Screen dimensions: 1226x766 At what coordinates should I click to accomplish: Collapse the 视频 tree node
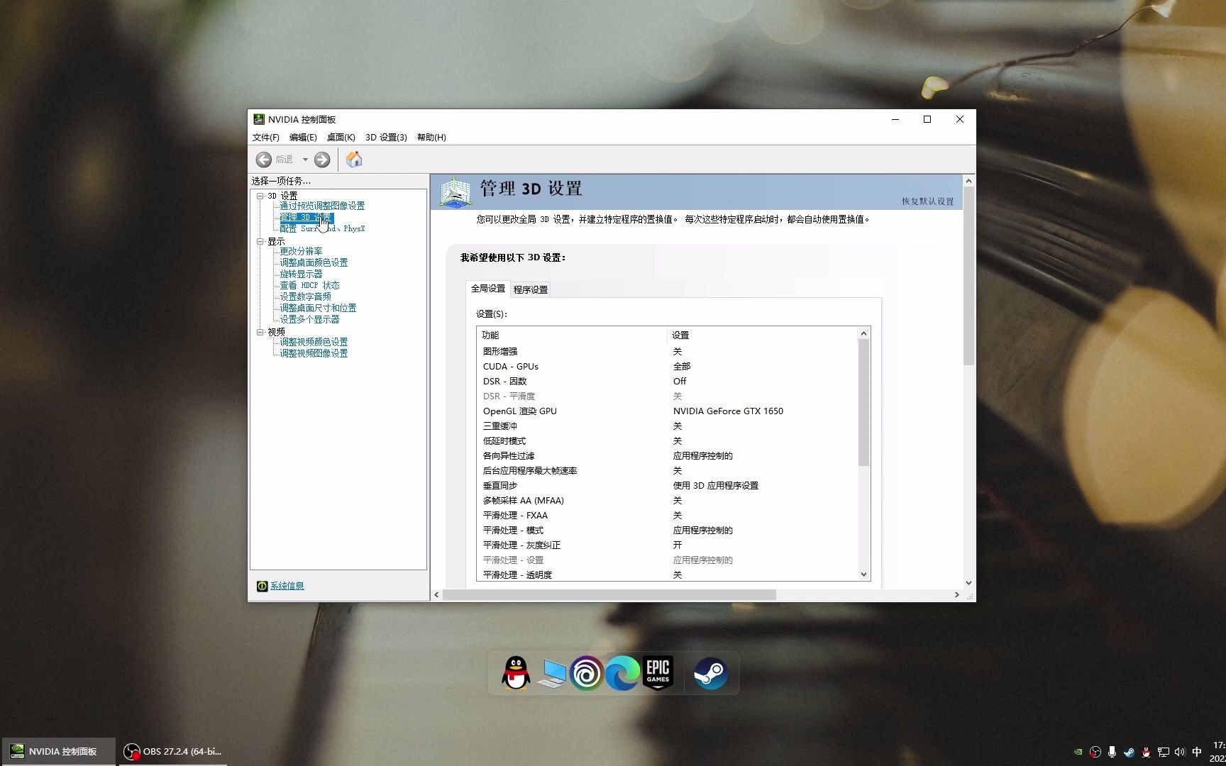click(x=260, y=332)
